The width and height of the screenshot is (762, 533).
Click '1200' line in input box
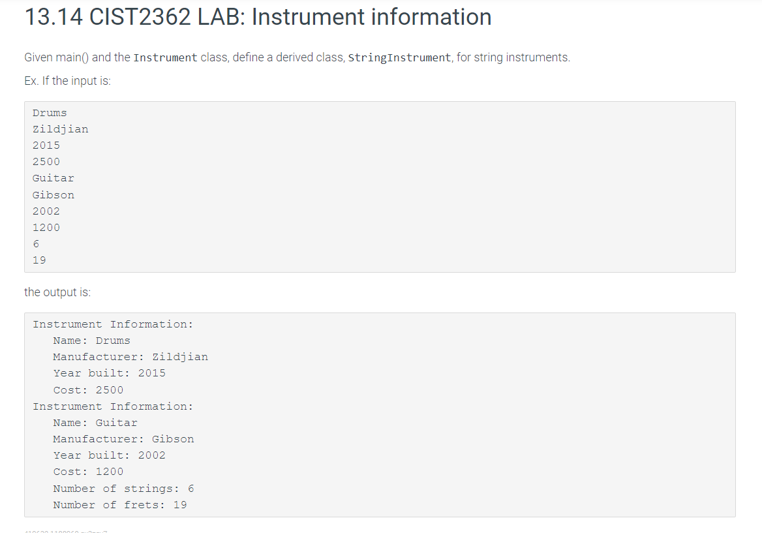click(x=46, y=228)
